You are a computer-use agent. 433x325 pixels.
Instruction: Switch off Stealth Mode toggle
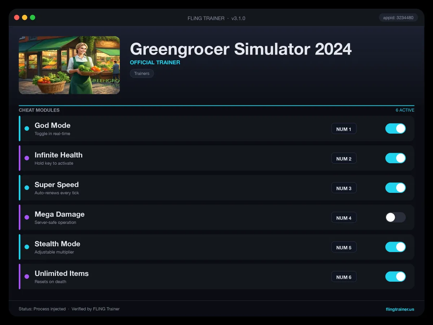click(395, 247)
